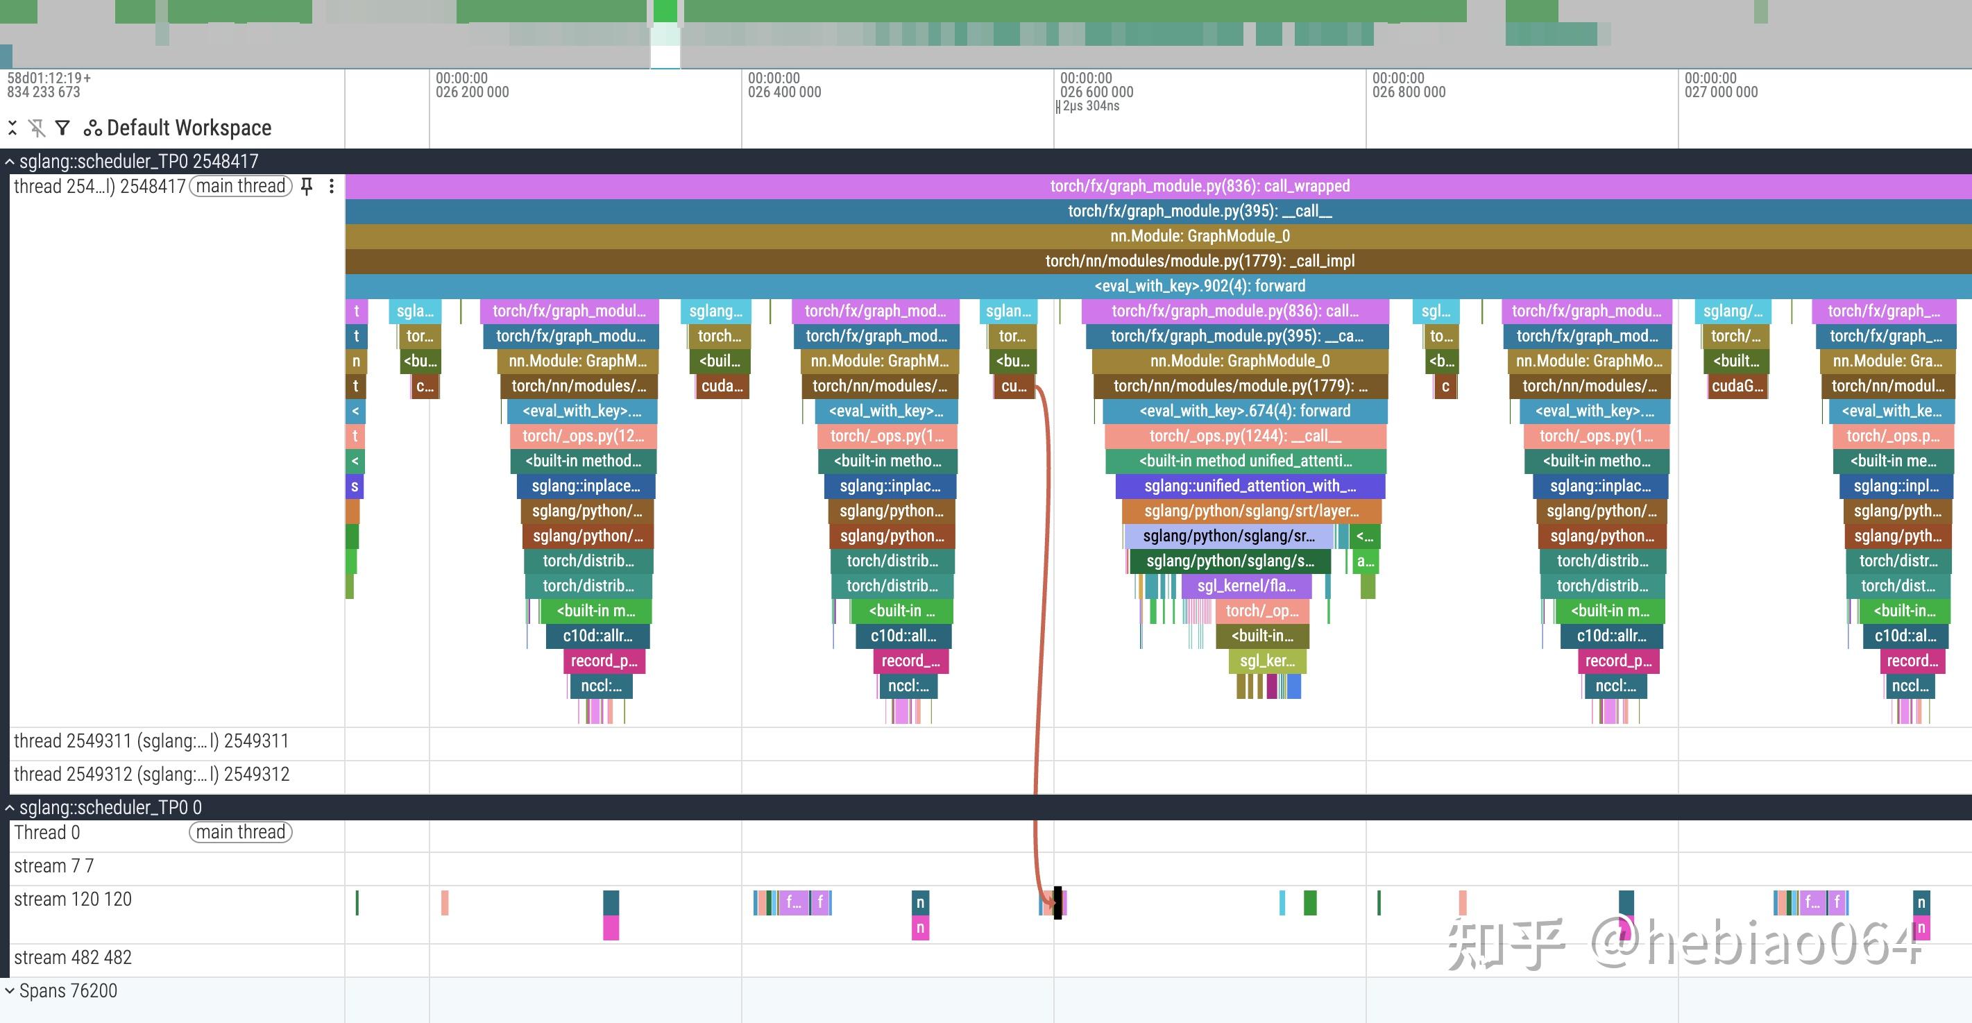1972x1023 pixels.
Task: Collapse all track groups icon
Action: pos(12,128)
